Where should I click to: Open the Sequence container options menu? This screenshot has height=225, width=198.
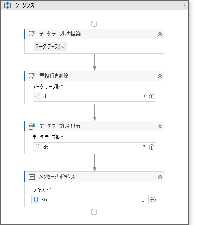click(185, 5)
